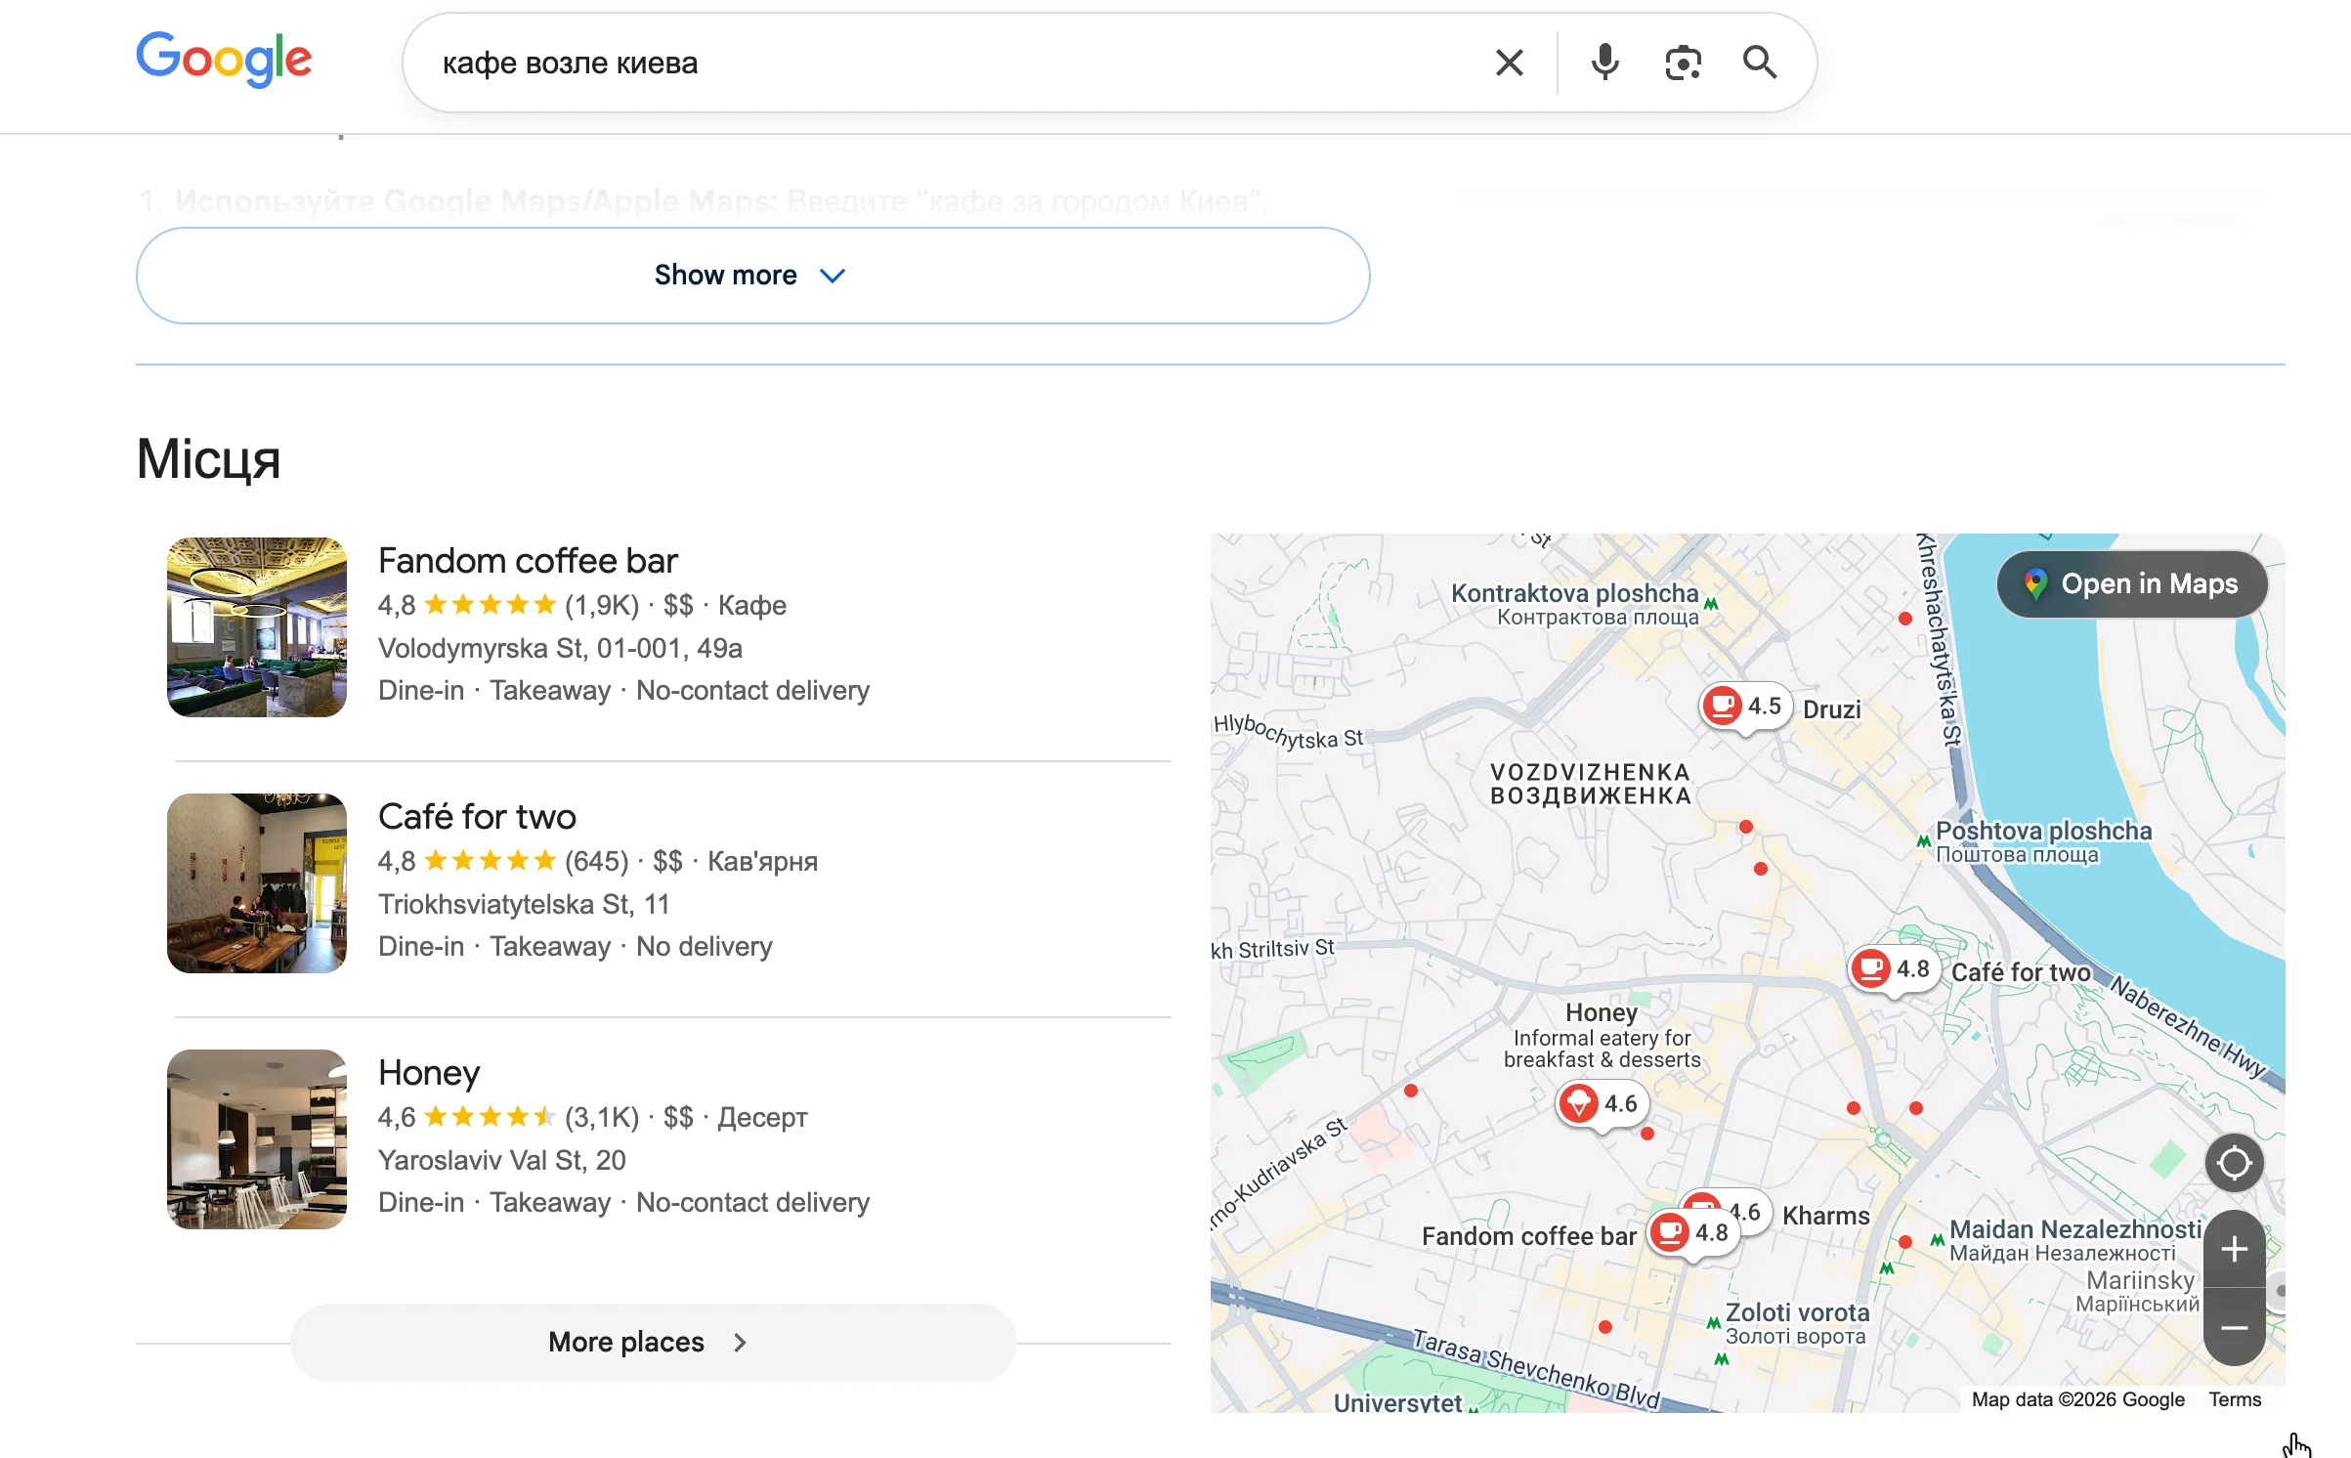Open Fandom coffee bar listing title

pyautogui.click(x=528, y=561)
